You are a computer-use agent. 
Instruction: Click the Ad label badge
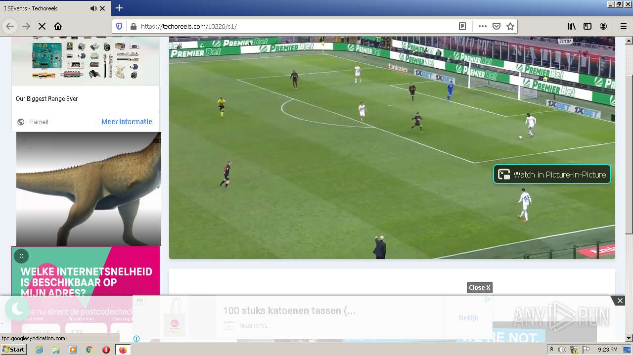coord(139,300)
